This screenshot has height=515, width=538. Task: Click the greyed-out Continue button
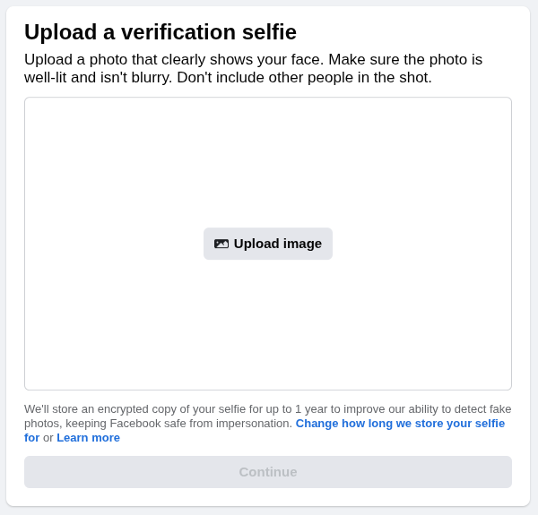[x=267, y=472]
